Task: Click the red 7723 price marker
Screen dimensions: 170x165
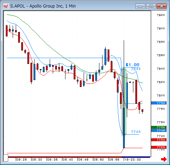Action: coord(159,147)
